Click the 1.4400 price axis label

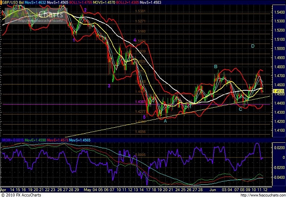[279, 103]
